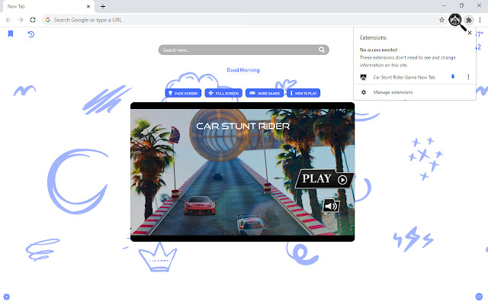Toggle Fade Screen mode
The height and width of the screenshot is (305, 488).
tap(183, 93)
